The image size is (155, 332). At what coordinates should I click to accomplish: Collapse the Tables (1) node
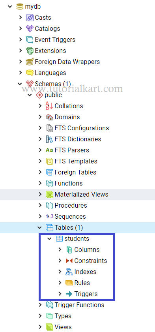point(40,228)
